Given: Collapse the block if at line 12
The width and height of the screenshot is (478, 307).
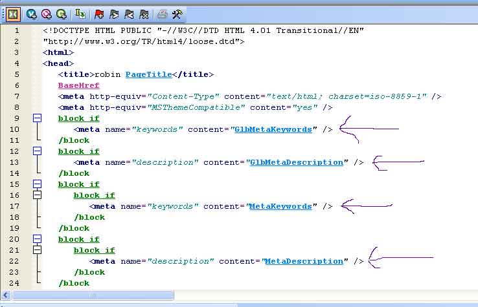Looking at the screenshot, I should coord(37,151).
